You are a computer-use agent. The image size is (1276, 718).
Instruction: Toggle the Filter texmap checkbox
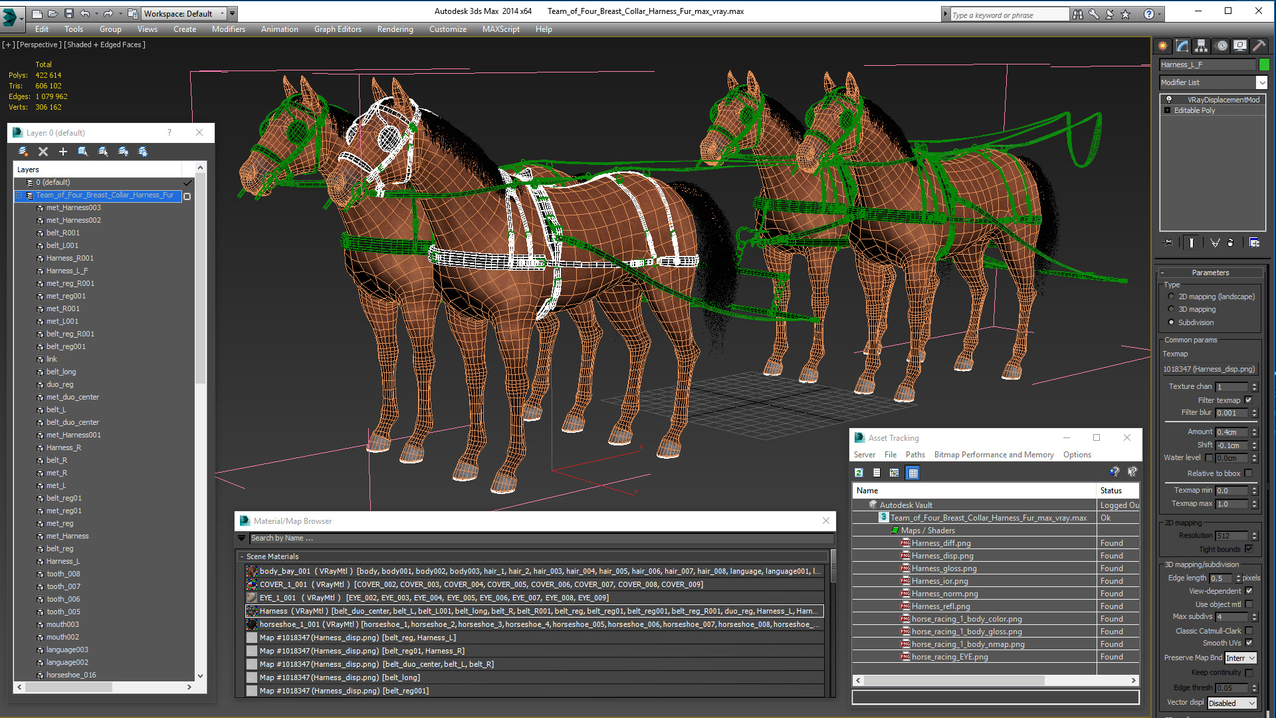point(1248,400)
